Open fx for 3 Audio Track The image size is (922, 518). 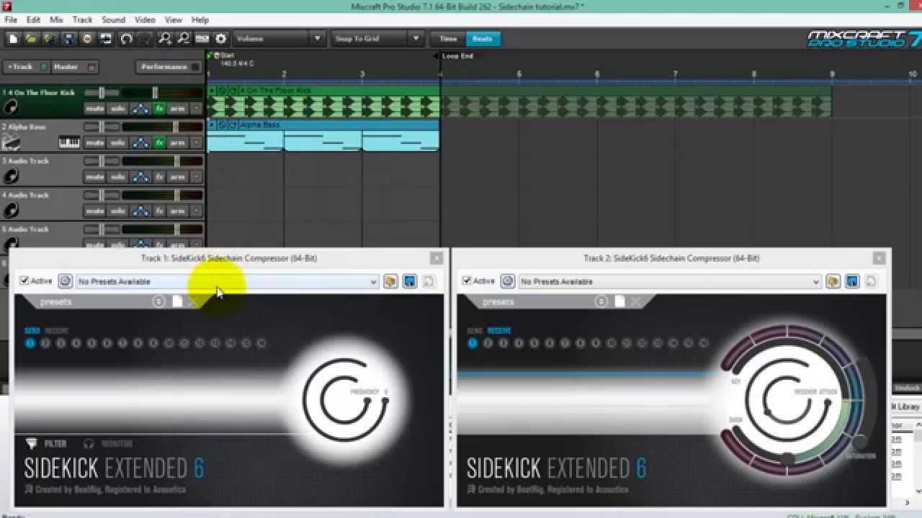click(159, 177)
